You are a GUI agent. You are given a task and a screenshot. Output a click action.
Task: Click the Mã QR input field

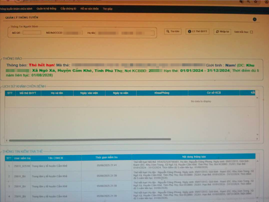[x=32, y=32]
